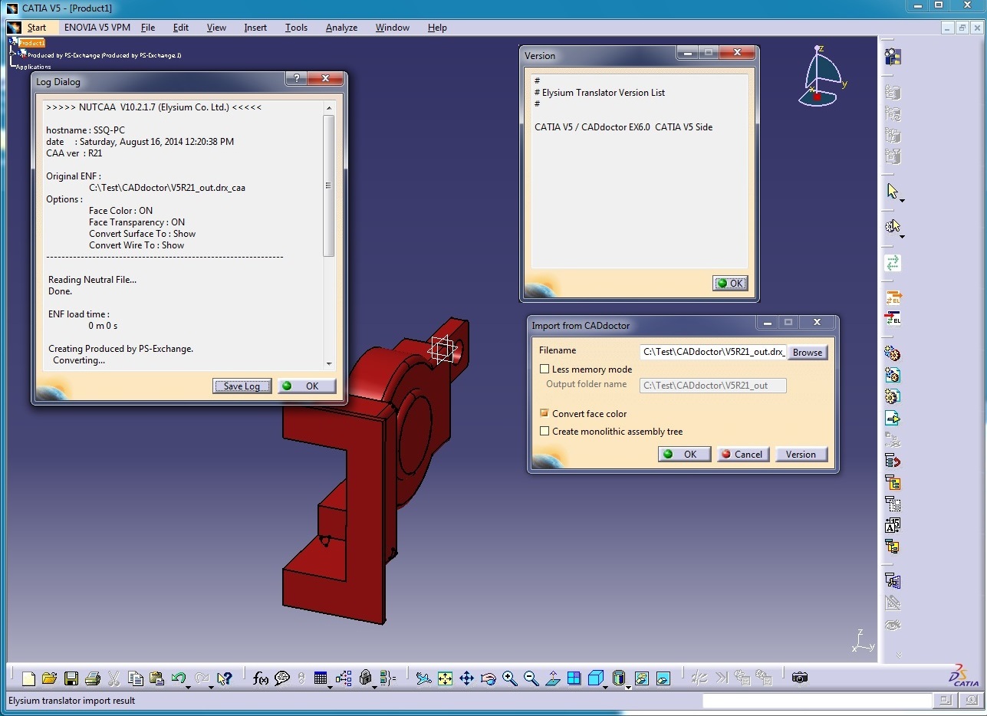
Task: Check Create monolithic assembly tree option
Action: coord(544,432)
